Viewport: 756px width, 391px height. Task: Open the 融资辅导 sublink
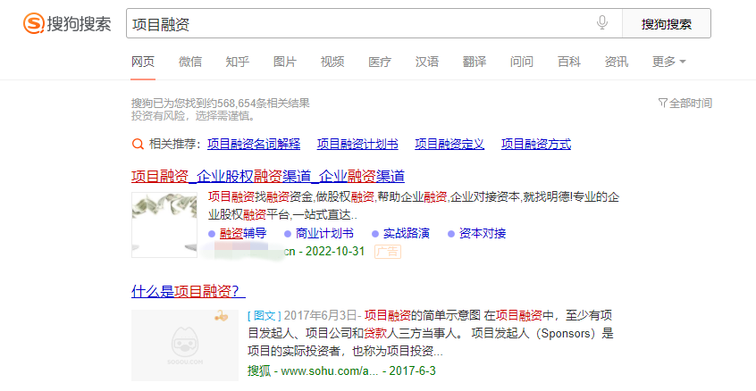pyautogui.click(x=243, y=234)
